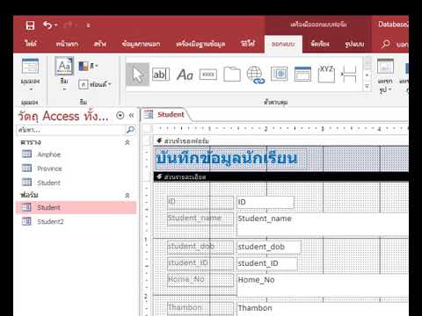Select the Home_No label control
The width and height of the screenshot is (422, 316).
point(200,280)
